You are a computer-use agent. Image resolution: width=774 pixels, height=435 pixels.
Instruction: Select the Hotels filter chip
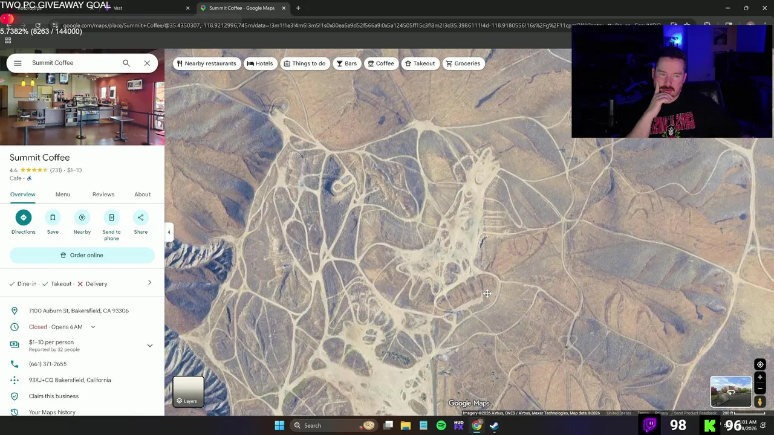coord(260,63)
